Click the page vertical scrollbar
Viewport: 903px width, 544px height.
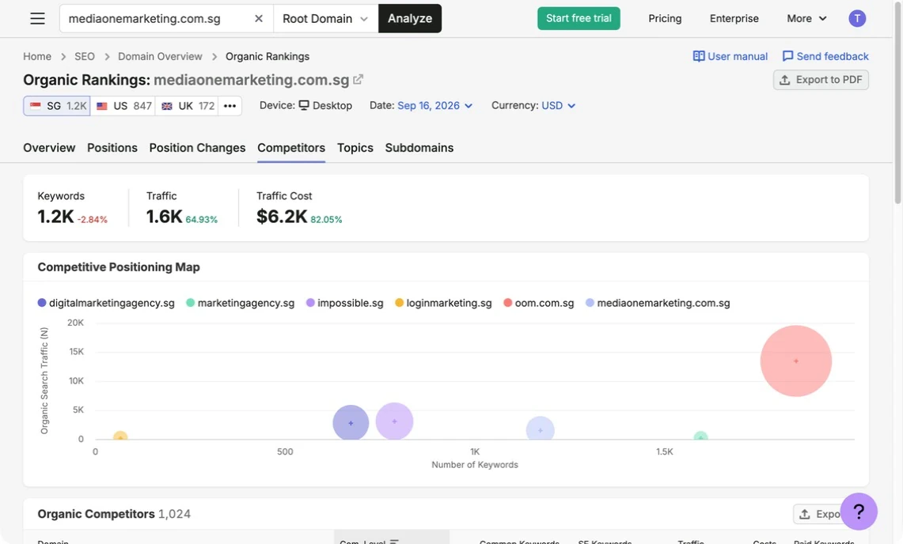(897, 102)
